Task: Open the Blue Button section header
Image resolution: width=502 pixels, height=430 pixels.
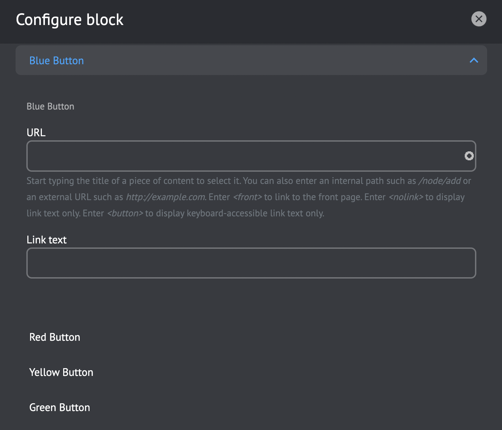Action: pyautogui.click(x=56, y=61)
